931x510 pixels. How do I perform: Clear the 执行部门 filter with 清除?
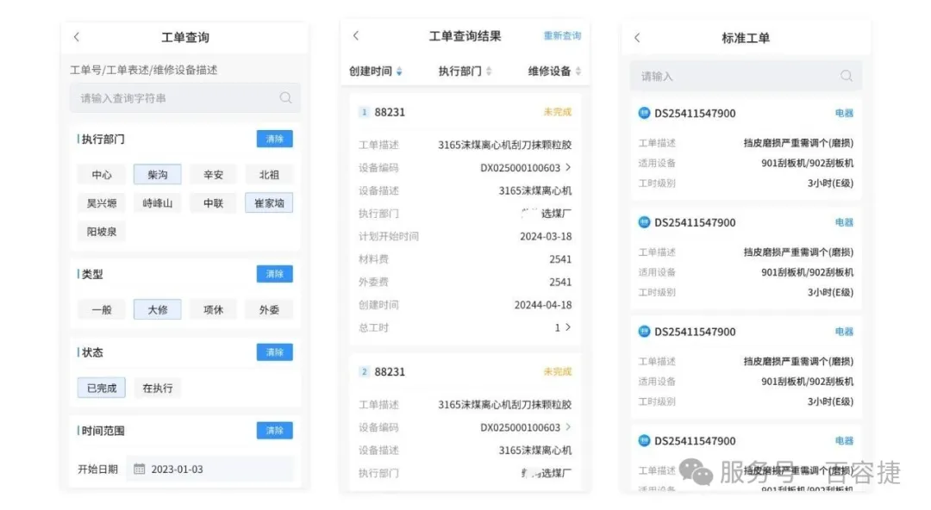point(274,139)
